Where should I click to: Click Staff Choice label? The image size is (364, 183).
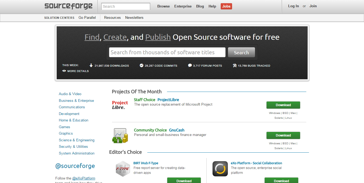[145, 100]
